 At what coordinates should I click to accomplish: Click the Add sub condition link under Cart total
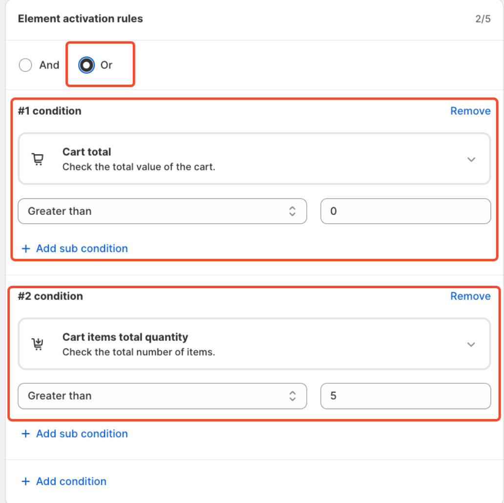coord(82,249)
